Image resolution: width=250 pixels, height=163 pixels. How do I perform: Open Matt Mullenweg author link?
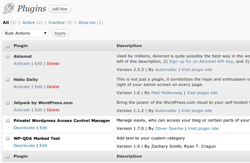(x=167, y=93)
